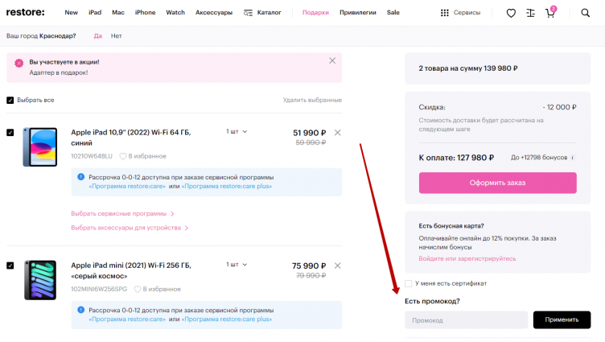
Task: Click the search magnifier icon
Action: coord(585,13)
